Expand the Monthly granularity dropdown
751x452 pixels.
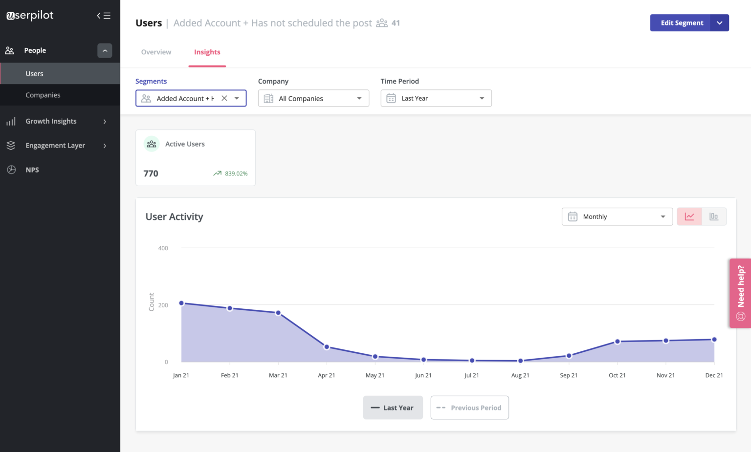click(x=617, y=216)
